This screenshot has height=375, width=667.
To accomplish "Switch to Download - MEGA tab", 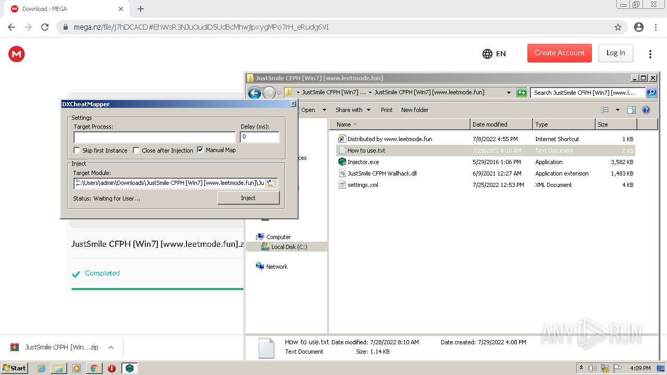I will (x=67, y=9).
